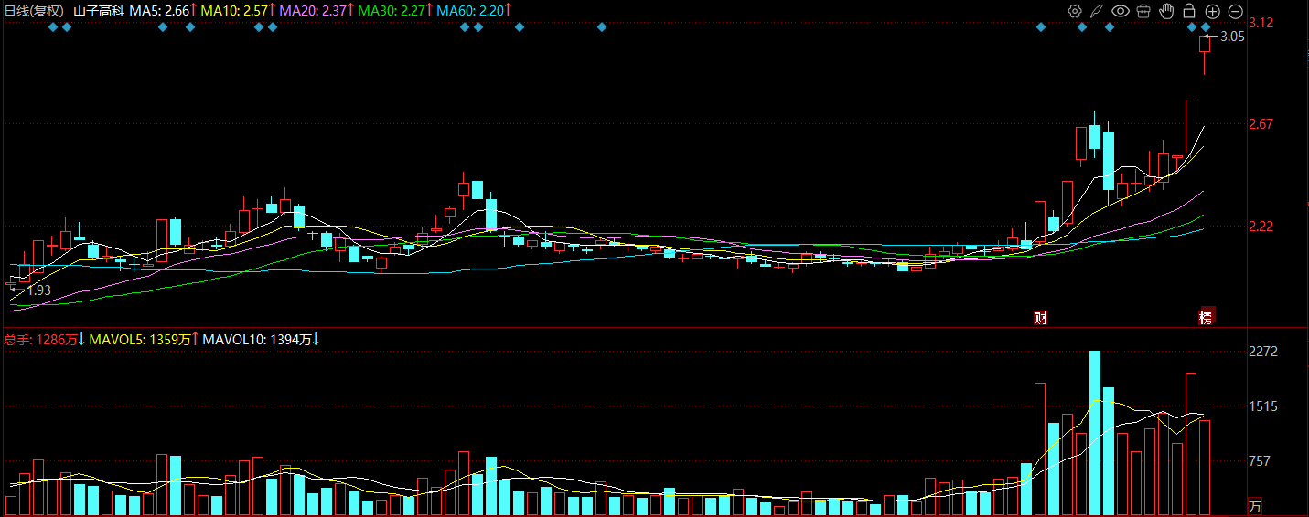
Task: Click the last blue diamond above the 3.05 candle
Action: point(1206,26)
